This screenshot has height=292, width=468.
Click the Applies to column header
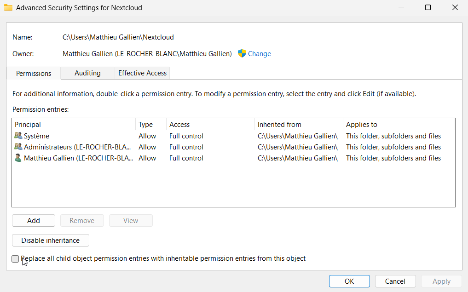pos(399,124)
